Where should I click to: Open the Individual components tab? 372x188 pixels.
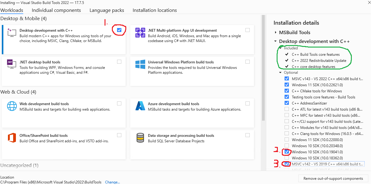point(56,10)
